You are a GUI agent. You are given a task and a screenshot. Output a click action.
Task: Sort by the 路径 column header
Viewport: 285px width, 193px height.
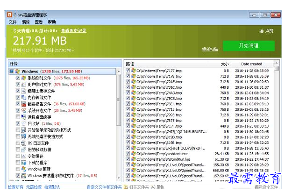[x=130, y=64]
